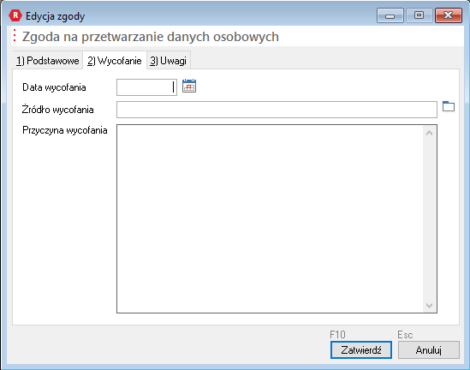Click the red dots beside the header title
This screenshot has height=370, width=470.
click(15, 35)
